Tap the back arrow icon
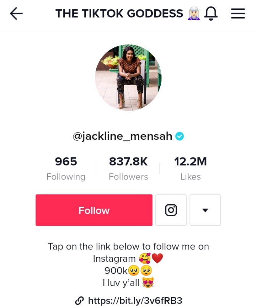 pyautogui.click(x=16, y=13)
